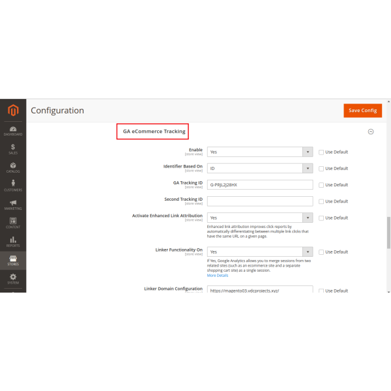Check Use Default for GA Tracking ID

(x=321, y=185)
